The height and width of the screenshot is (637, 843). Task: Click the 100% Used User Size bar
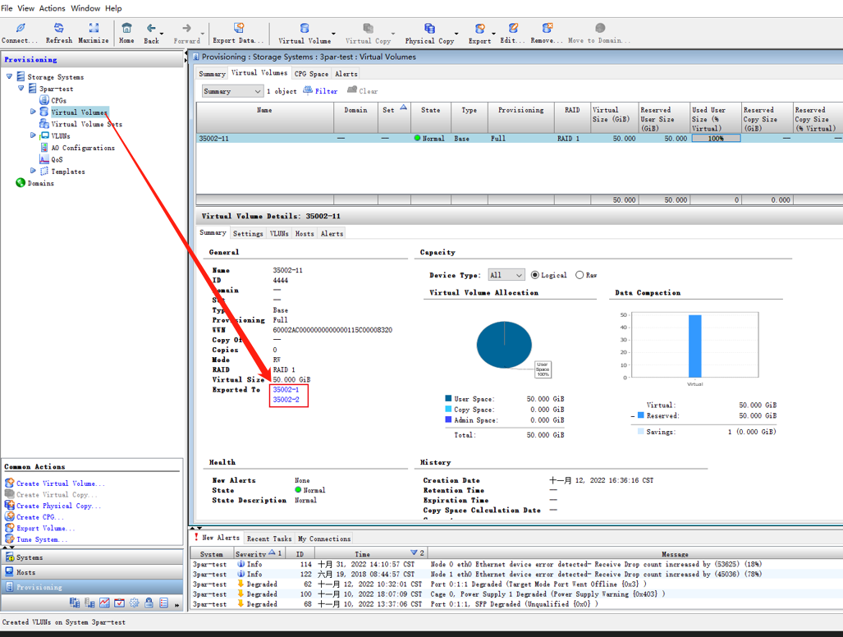coord(716,138)
